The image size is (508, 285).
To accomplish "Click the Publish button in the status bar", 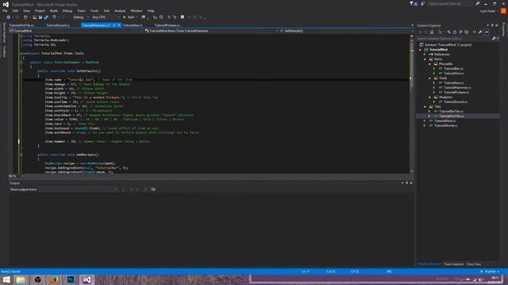I will click(x=490, y=272).
